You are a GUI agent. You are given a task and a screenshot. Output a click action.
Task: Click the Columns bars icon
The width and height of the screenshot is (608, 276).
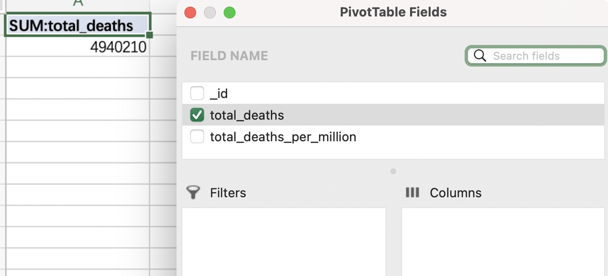[x=412, y=192]
